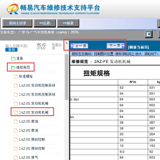Click the 刷新当前页 refresh link

(x=138, y=47)
